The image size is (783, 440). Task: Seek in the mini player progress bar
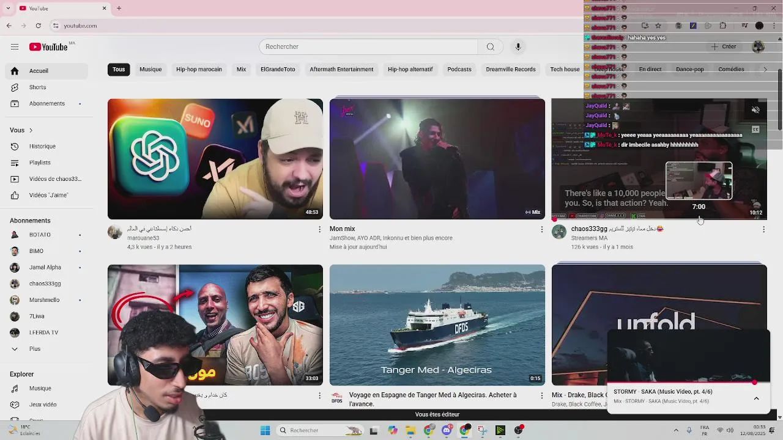coord(688,383)
